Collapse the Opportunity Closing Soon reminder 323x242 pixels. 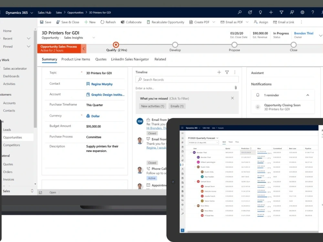[x=308, y=95]
